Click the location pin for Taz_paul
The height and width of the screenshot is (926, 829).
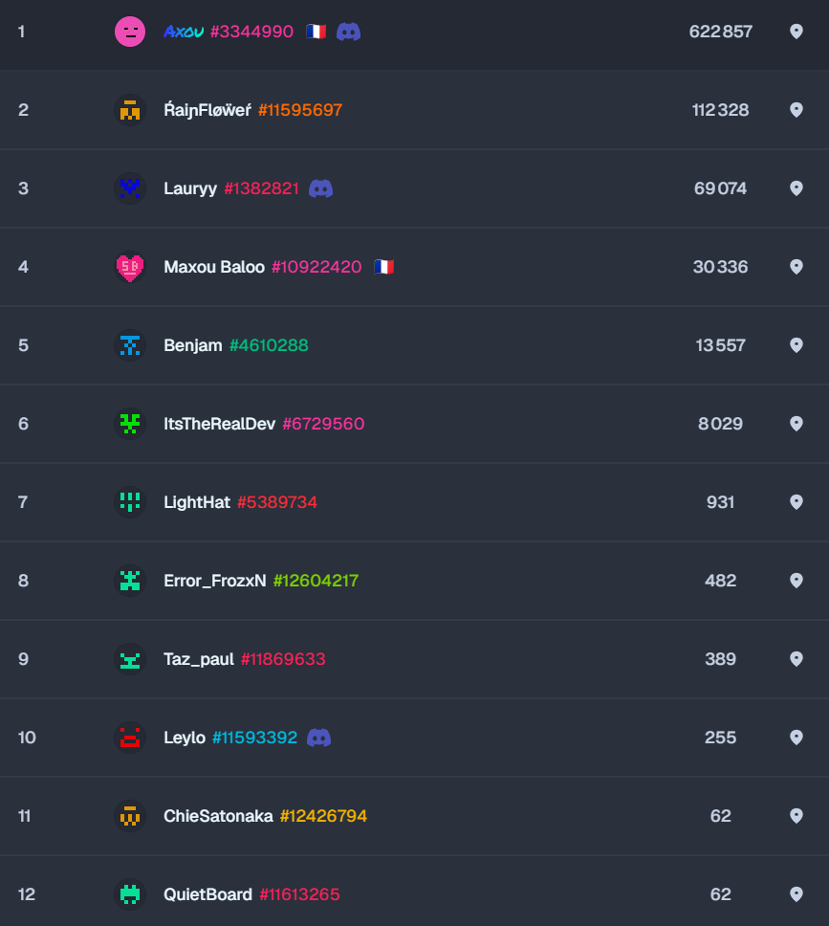[796, 659]
